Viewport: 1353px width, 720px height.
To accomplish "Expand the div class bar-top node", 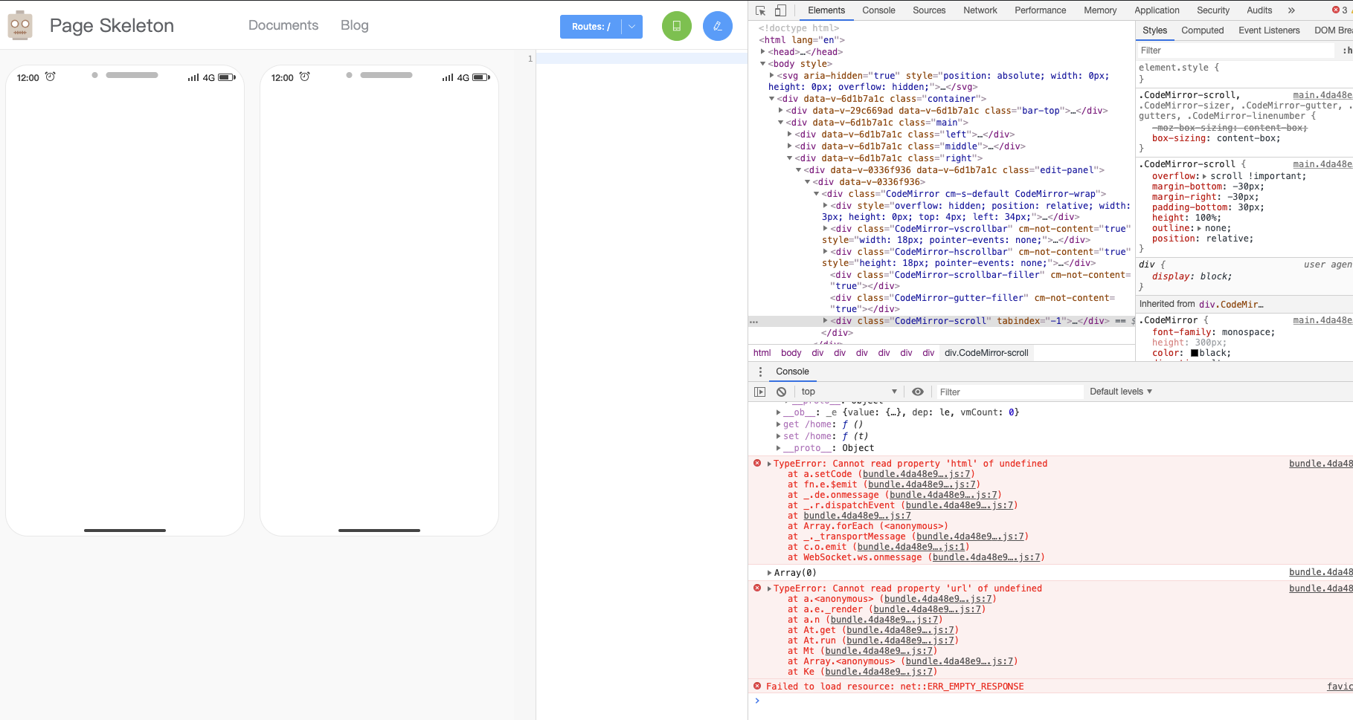I will click(780, 111).
